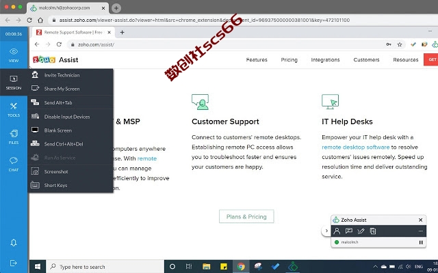
Task: Click the user icon in Zoho Assist widget
Action: pyautogui.click(x=337, y=231)
